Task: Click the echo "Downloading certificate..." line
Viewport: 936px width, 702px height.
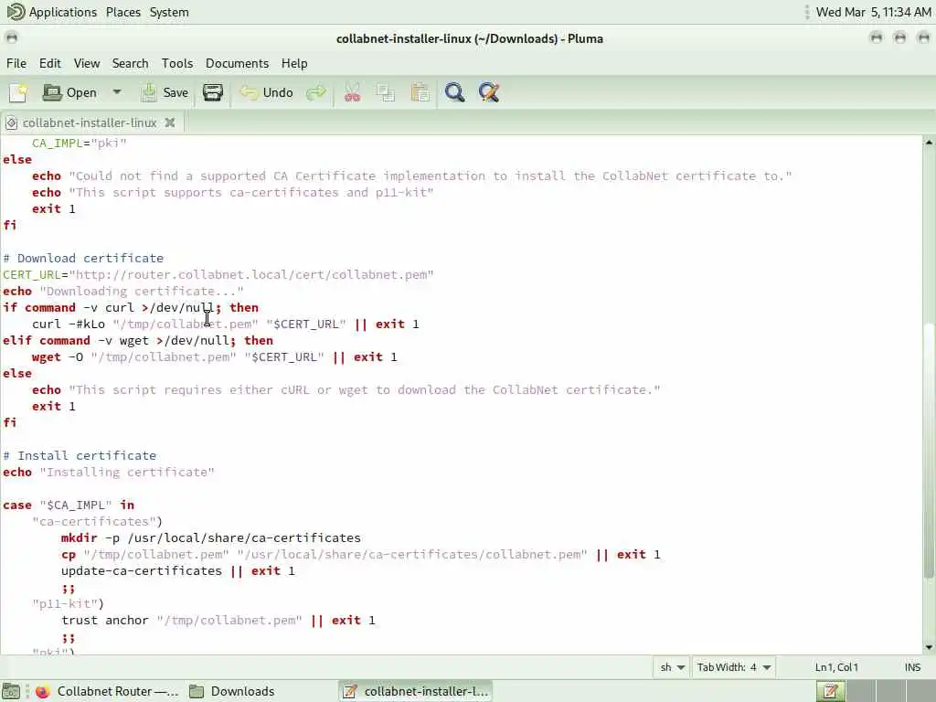Action: [x=123, y=292]
